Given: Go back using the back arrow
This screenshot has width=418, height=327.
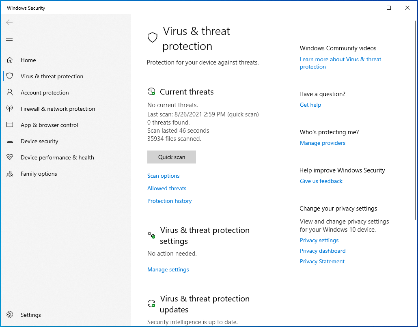Looking at the screenshot, I should (9, 22).
